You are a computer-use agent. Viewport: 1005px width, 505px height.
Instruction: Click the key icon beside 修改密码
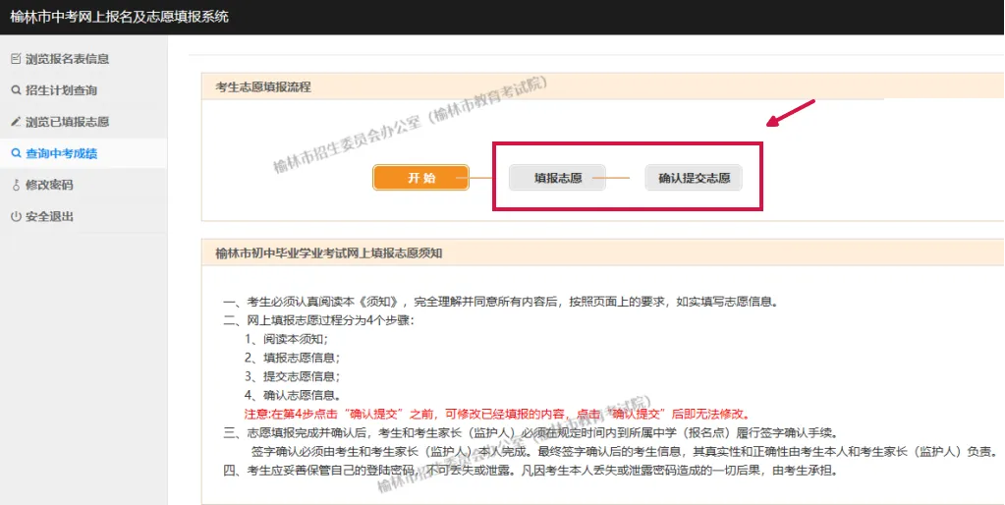point(15,185)
